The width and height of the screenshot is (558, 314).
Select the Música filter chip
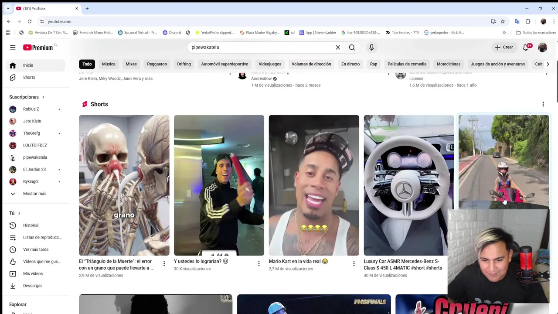click(109, 64)
